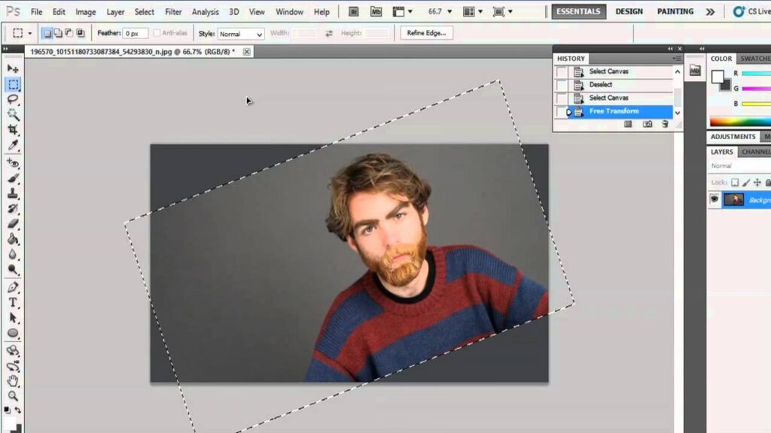771x433 pixels.
Task: Open the Filter menu
Action: [x=173, y=12]
